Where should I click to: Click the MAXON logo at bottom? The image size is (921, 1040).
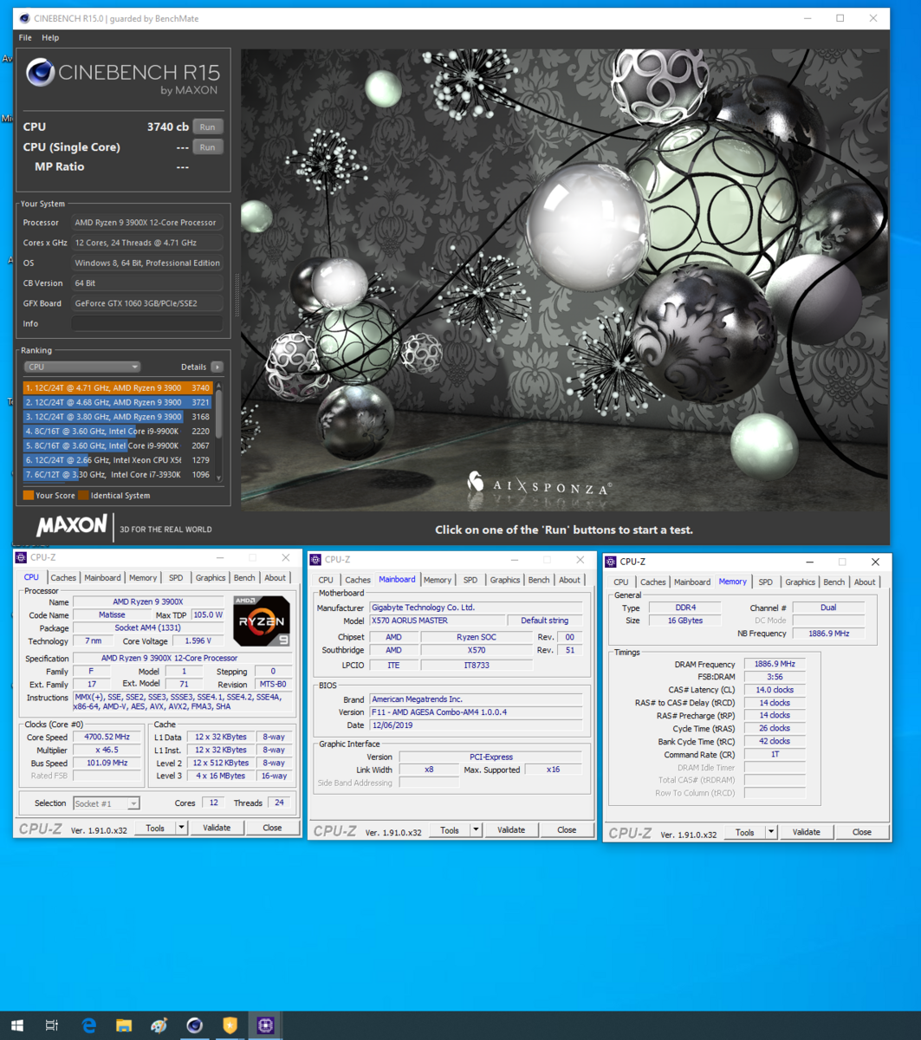(72, 525)
